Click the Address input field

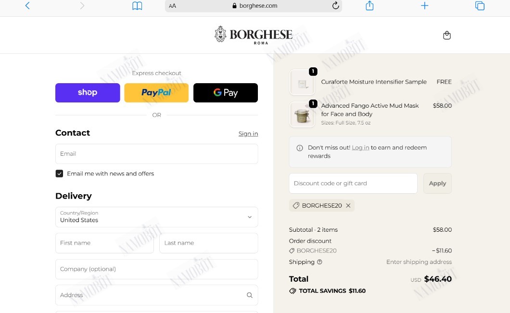[x=156, y=295]
